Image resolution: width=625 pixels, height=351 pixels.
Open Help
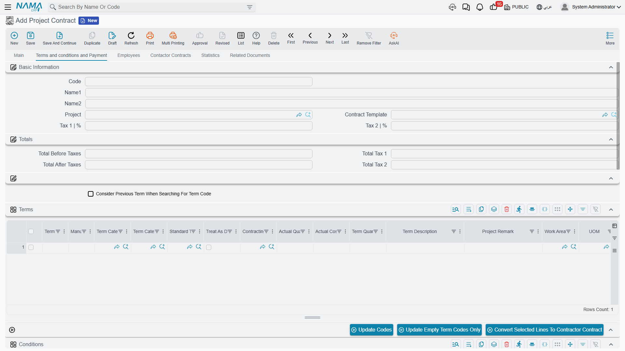256,38
